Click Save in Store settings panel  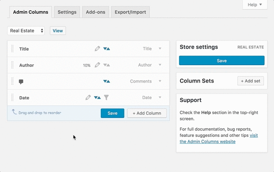point(222,61)
